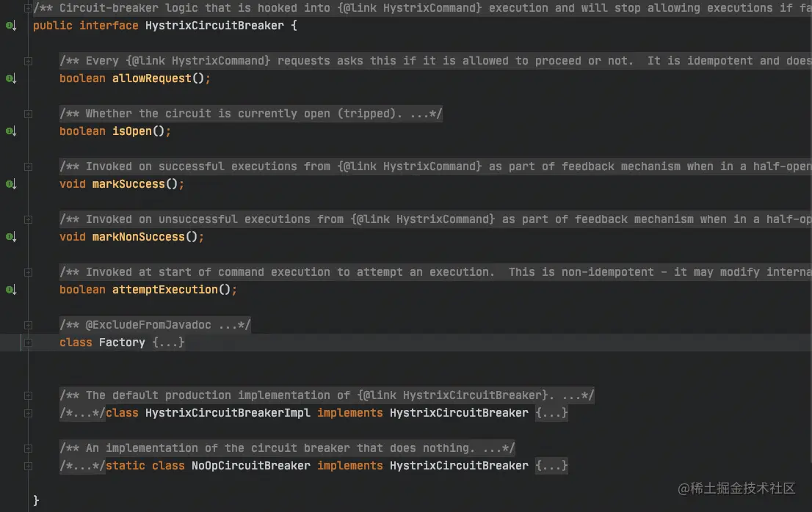This screenshot has width=812, height=512.
Task: Click the {...} placeholder after class Factory
Action: (168, 343)
